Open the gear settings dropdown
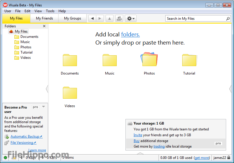The width and height of the screenshot is (234, 163). click(131, 18)
